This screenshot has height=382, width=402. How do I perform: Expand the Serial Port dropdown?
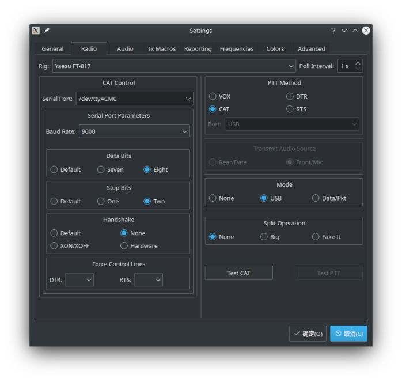[x=134, y=99]
